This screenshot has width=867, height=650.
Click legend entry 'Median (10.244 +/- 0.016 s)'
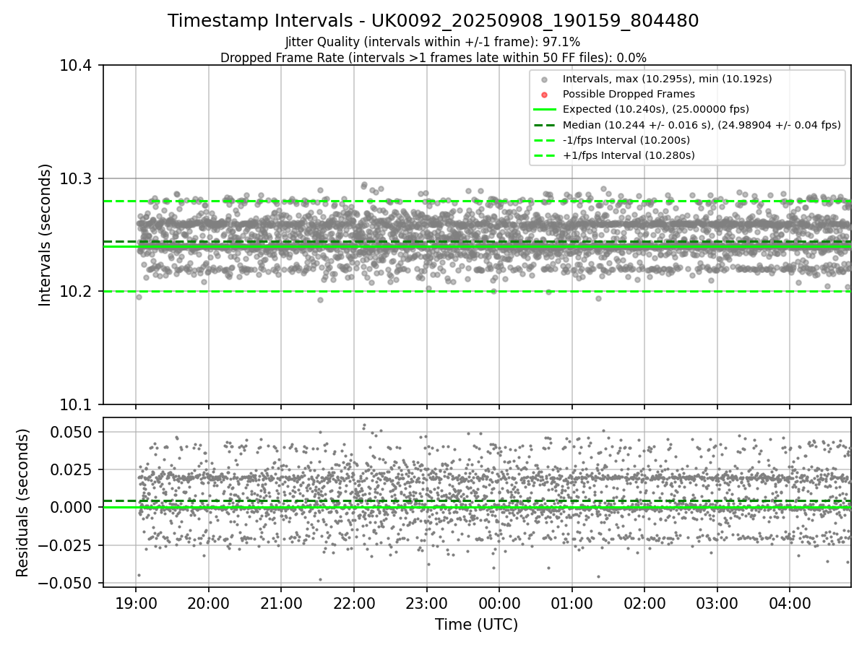(x=702, y=125)
